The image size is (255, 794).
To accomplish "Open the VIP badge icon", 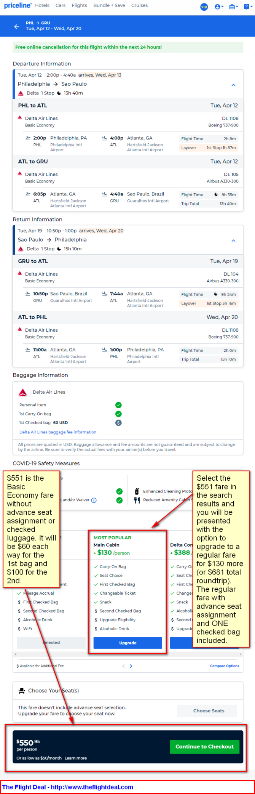I will pyautogui.click(x=204, y=7).
